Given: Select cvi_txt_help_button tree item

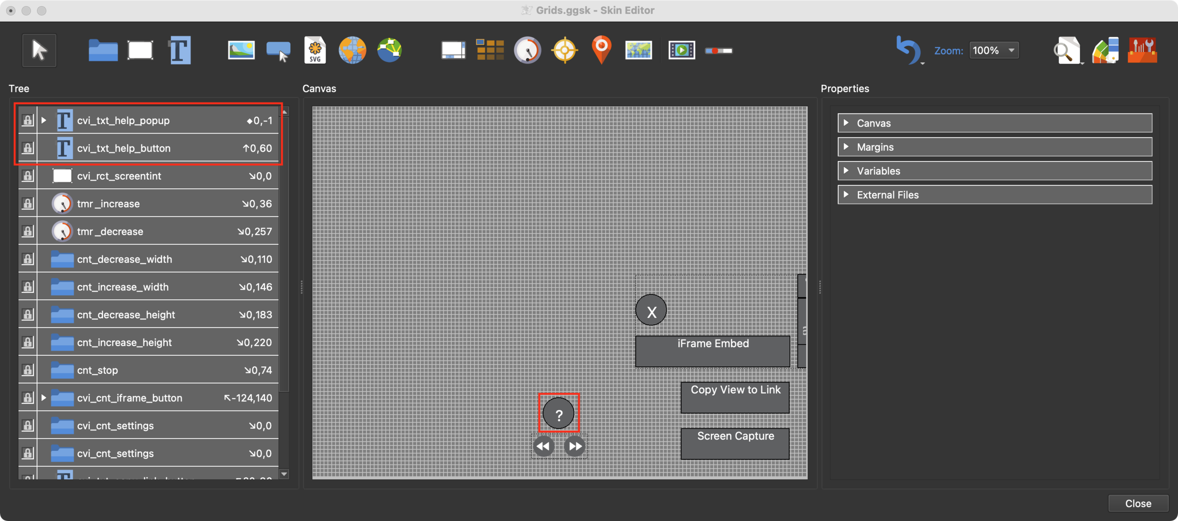Looking at the screenshot, I should coord(123,148).
